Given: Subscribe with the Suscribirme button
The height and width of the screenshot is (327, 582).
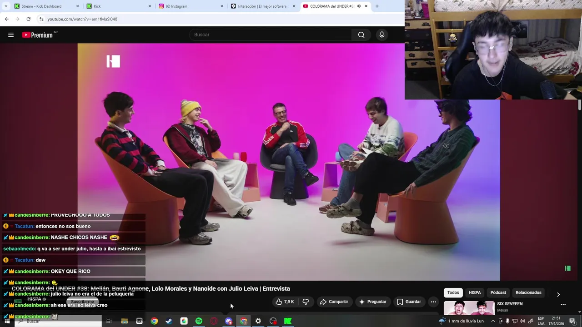Looking at the screenshot, I should (x=82, y=302).
